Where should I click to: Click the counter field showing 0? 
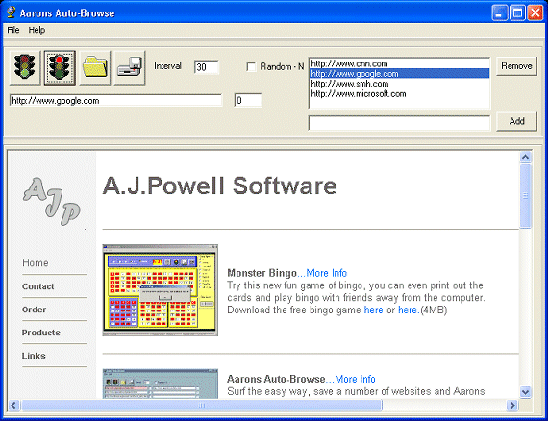[248, 101]
